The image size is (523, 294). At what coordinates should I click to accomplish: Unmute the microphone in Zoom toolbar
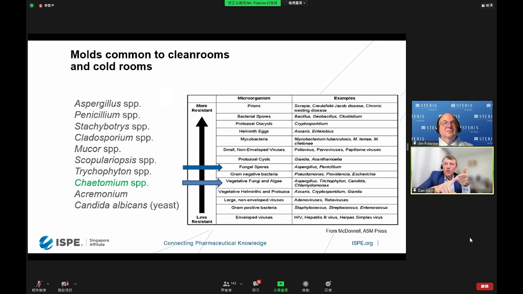[39, 286]
